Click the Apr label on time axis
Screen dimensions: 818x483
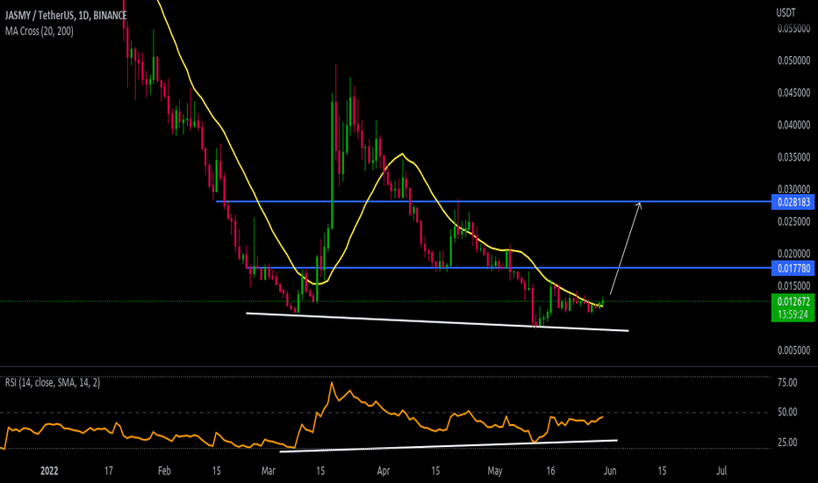(383, 471)
